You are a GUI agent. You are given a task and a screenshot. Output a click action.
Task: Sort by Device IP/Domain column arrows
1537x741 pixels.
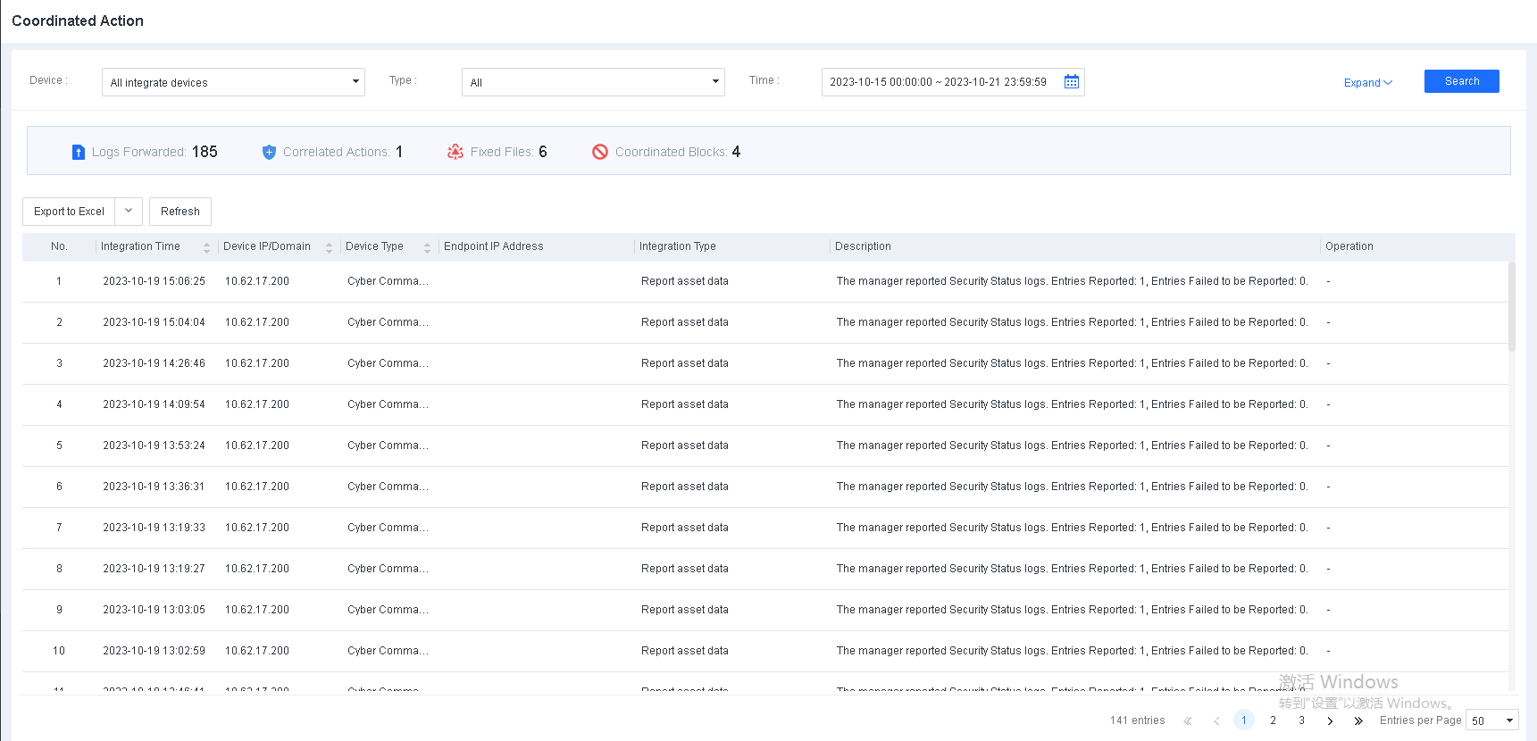point(329,247)
